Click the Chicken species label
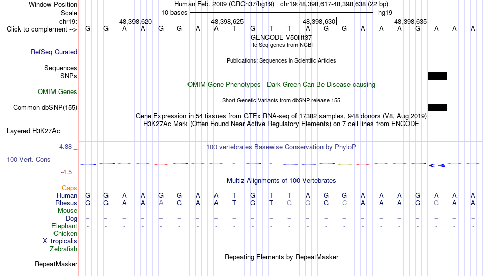Screen dimensions: 484x276 (65, 233)
